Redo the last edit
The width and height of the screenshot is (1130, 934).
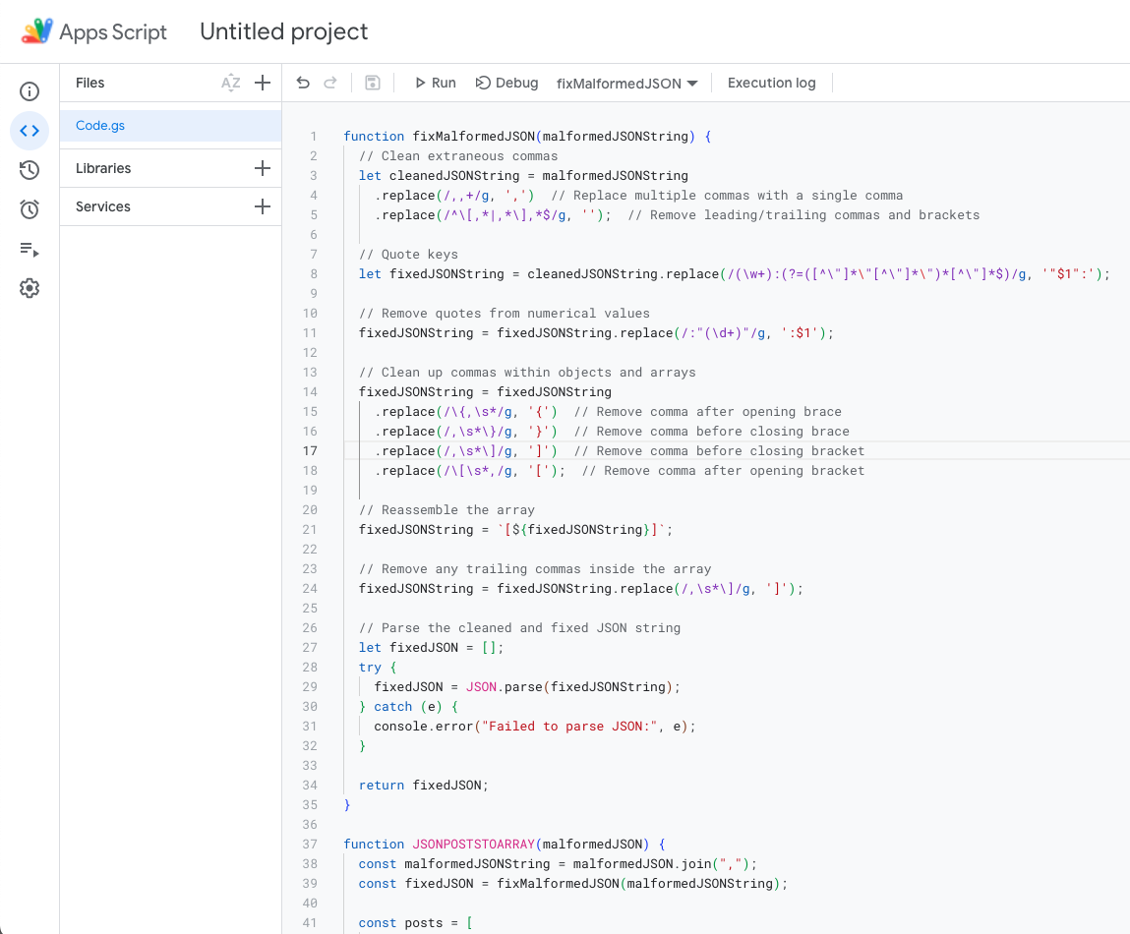click(332, 83)
